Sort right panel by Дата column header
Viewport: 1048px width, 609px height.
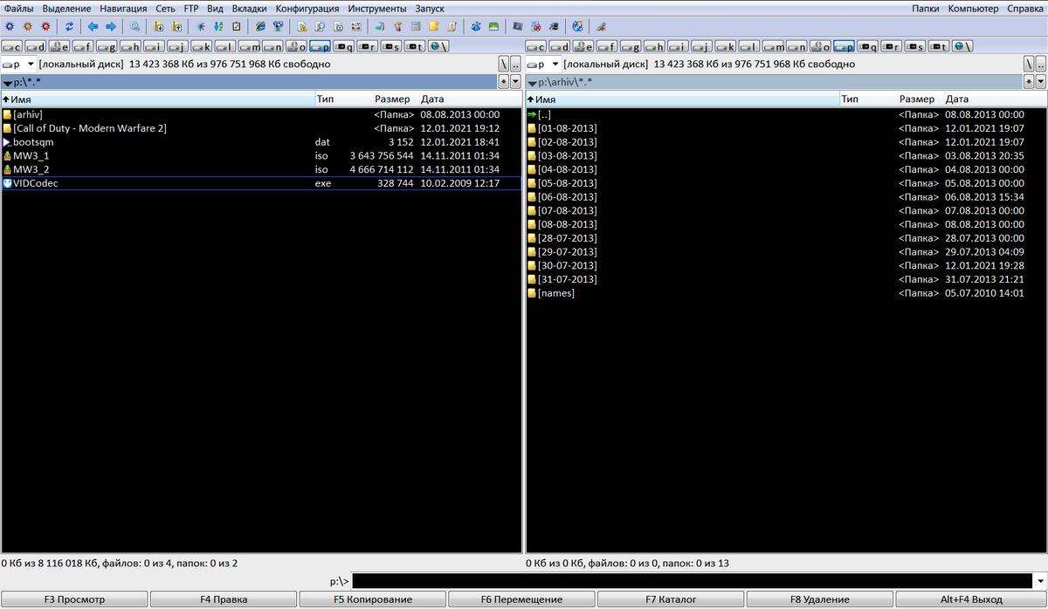[995, 99]
